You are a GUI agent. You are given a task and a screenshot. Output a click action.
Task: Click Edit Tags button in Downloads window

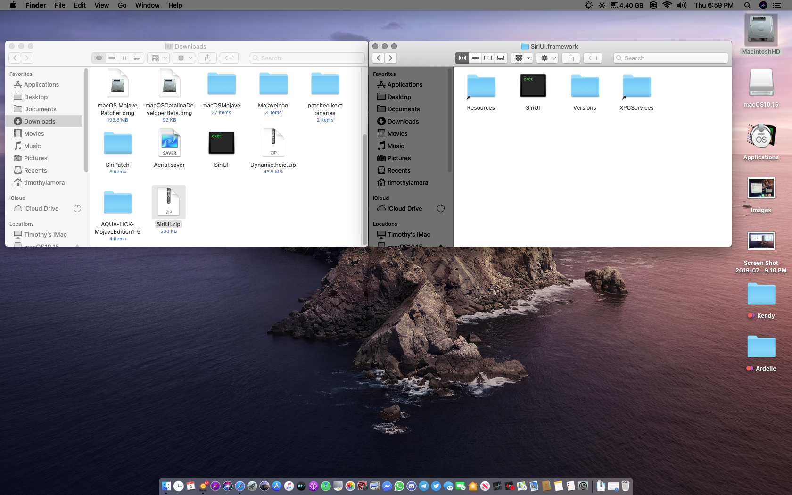click(229, 58)
